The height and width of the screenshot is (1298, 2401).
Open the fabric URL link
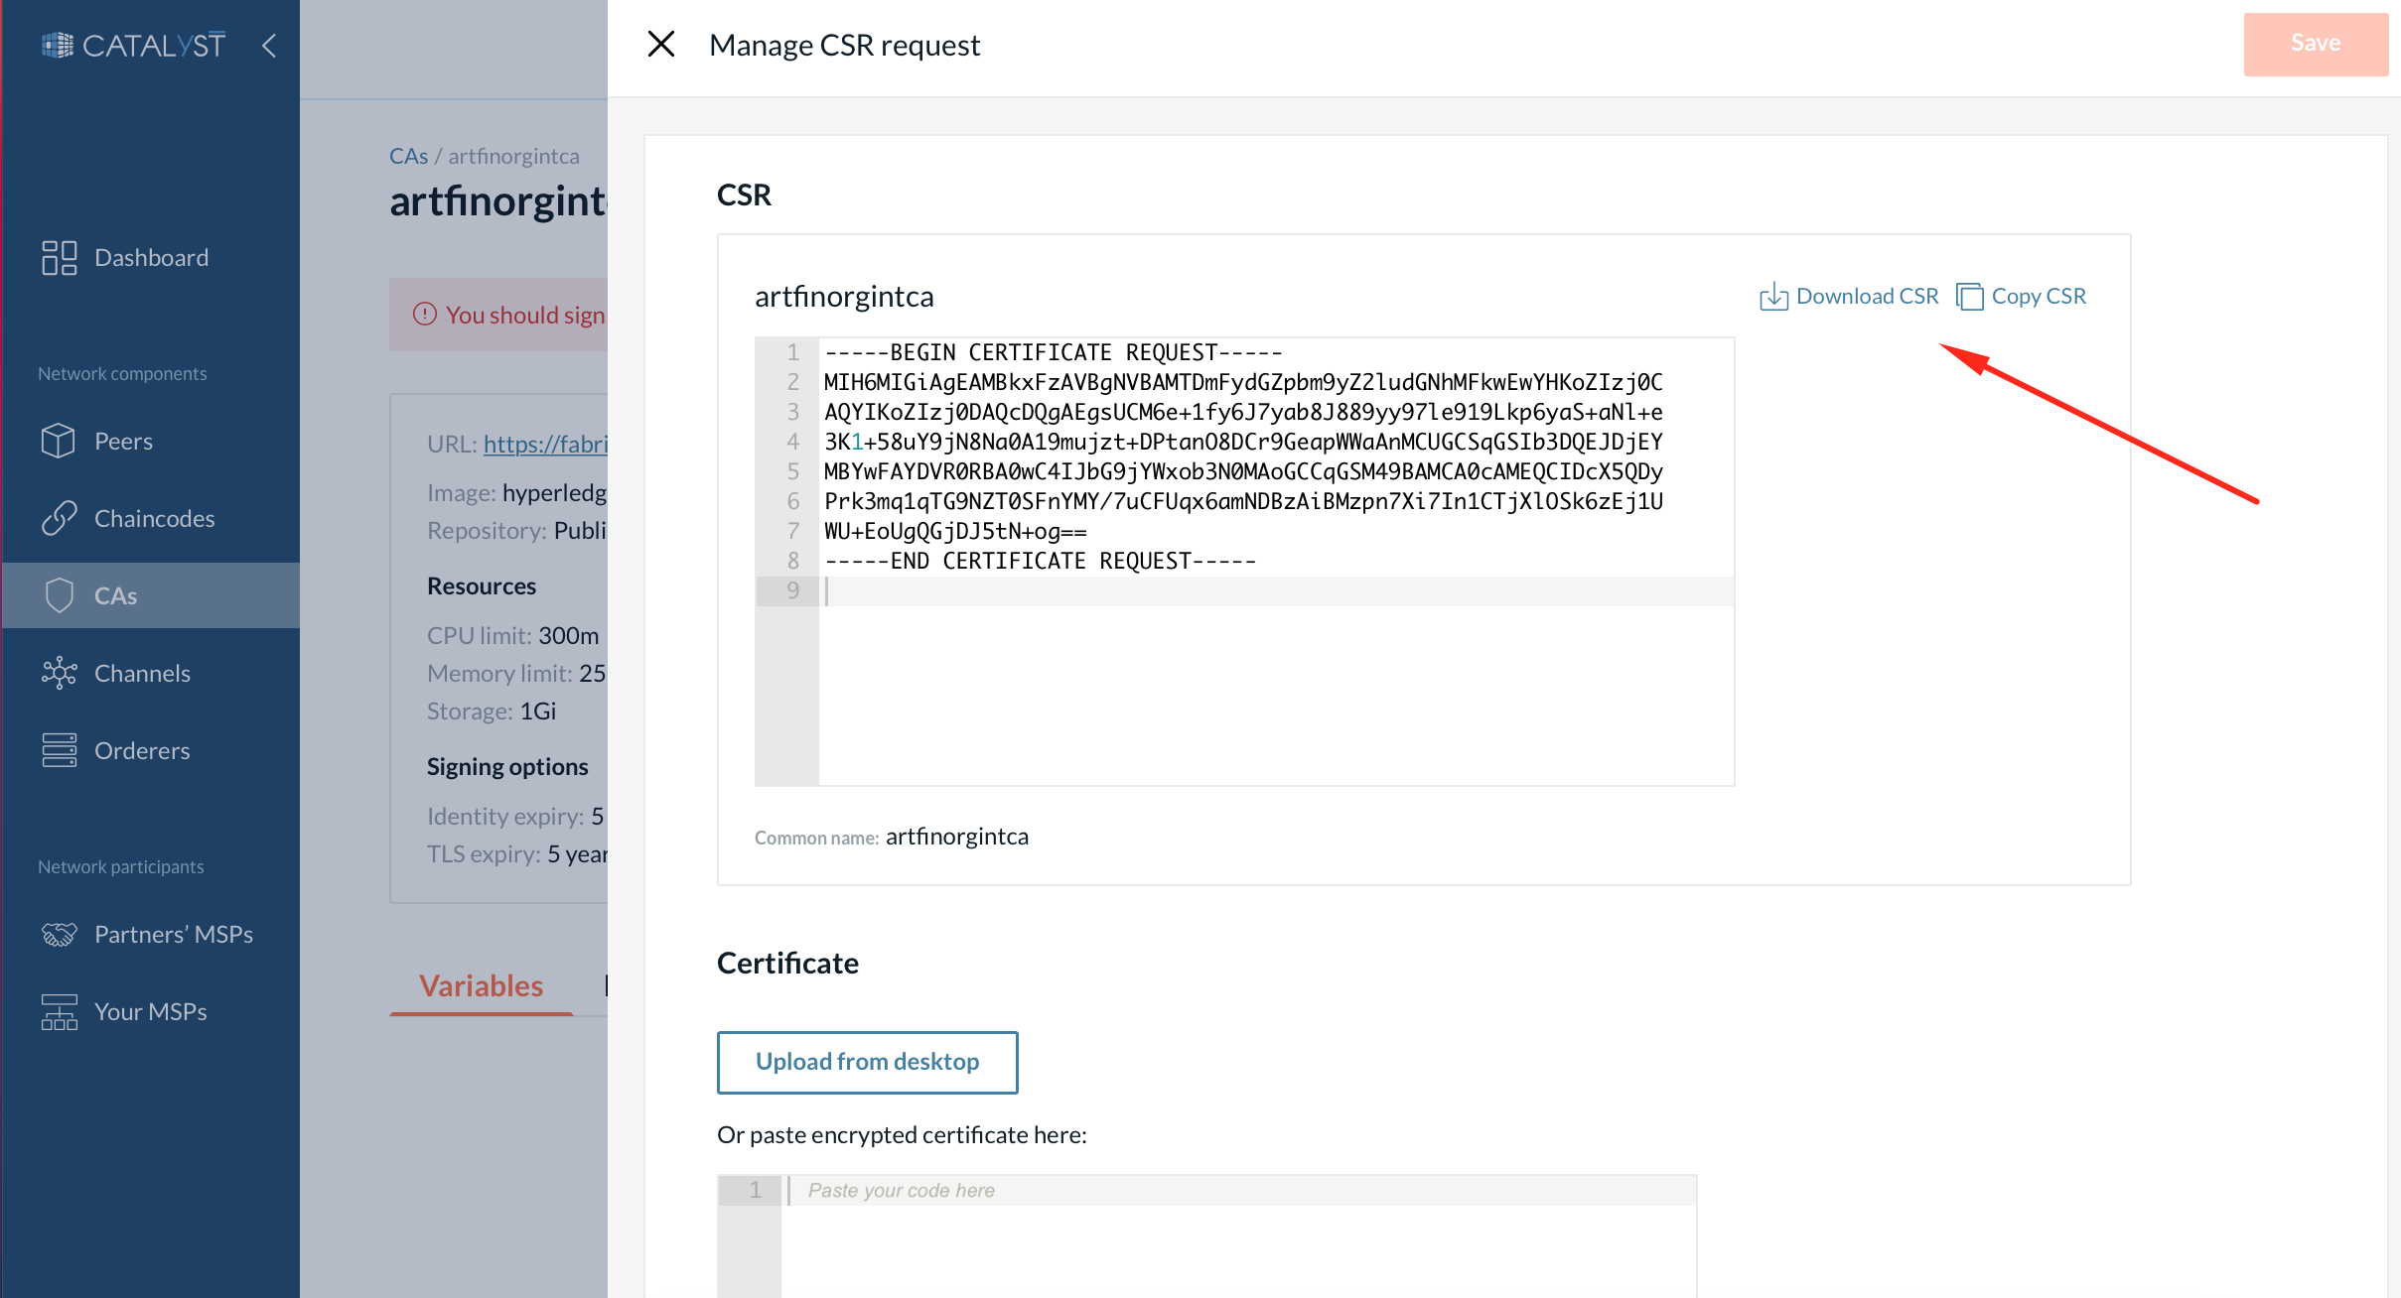point(548,444)
